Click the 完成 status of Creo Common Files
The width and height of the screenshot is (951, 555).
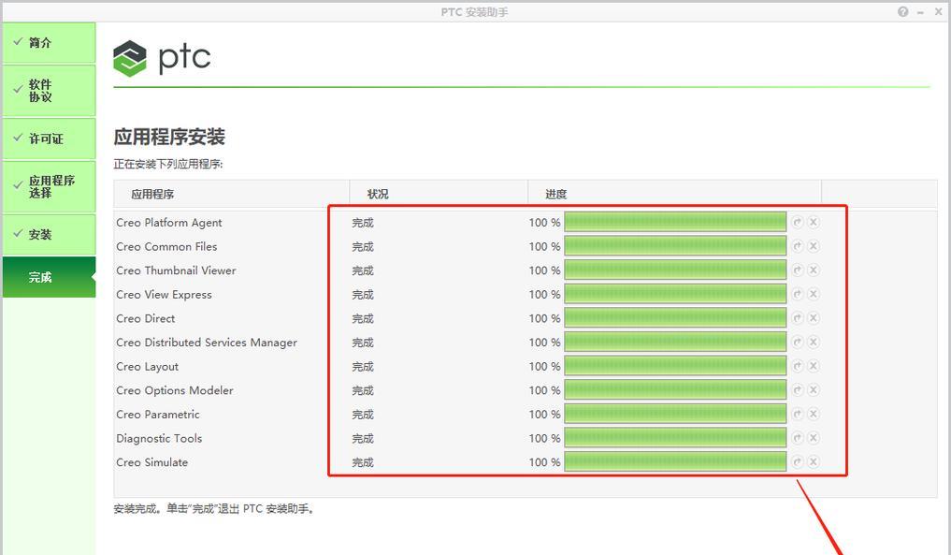pos(363,246)
